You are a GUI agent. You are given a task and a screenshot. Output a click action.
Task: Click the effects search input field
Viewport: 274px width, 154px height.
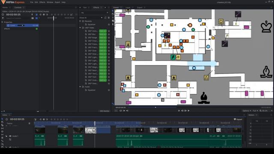[x=93, y=13]
